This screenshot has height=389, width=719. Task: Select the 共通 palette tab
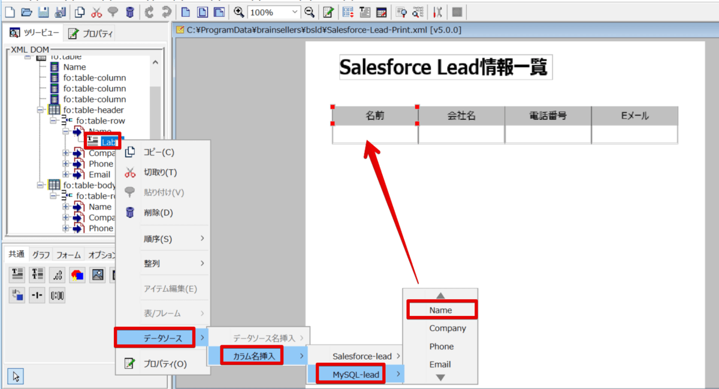(x=17, y=254)
